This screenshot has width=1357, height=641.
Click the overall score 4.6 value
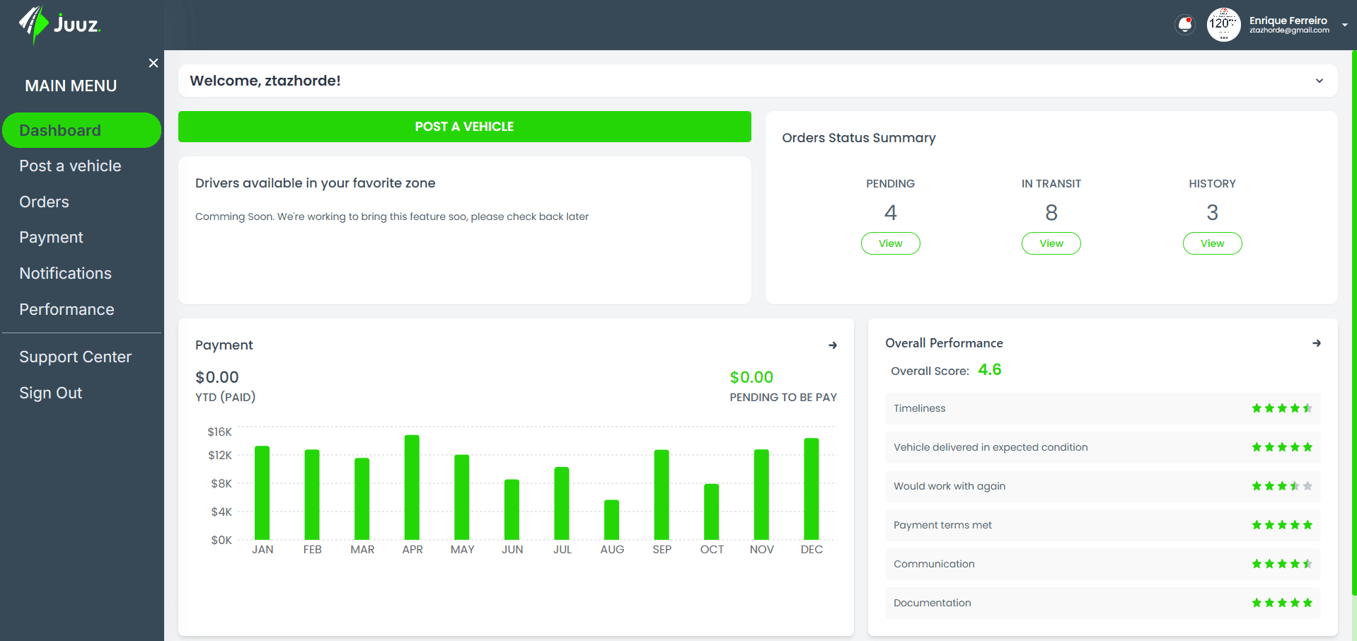989,370
